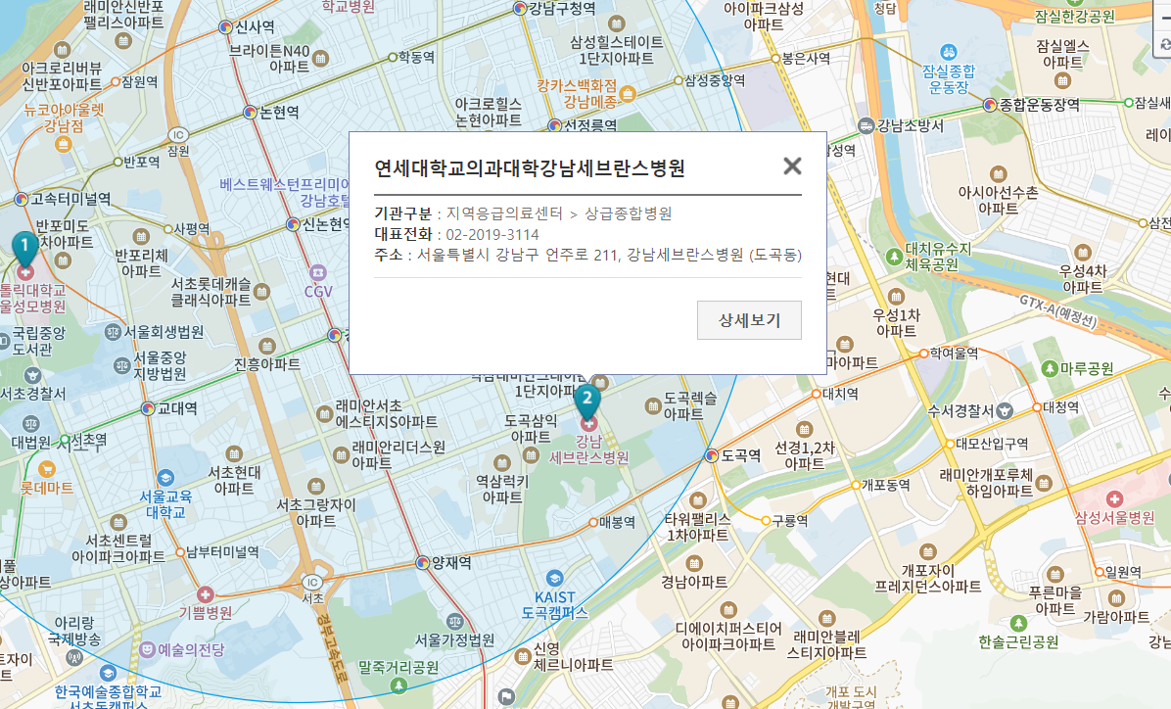This screenshot has height=709, width=1171.
Task: Click the 매봉역 station label
Action: pos(617,522)
